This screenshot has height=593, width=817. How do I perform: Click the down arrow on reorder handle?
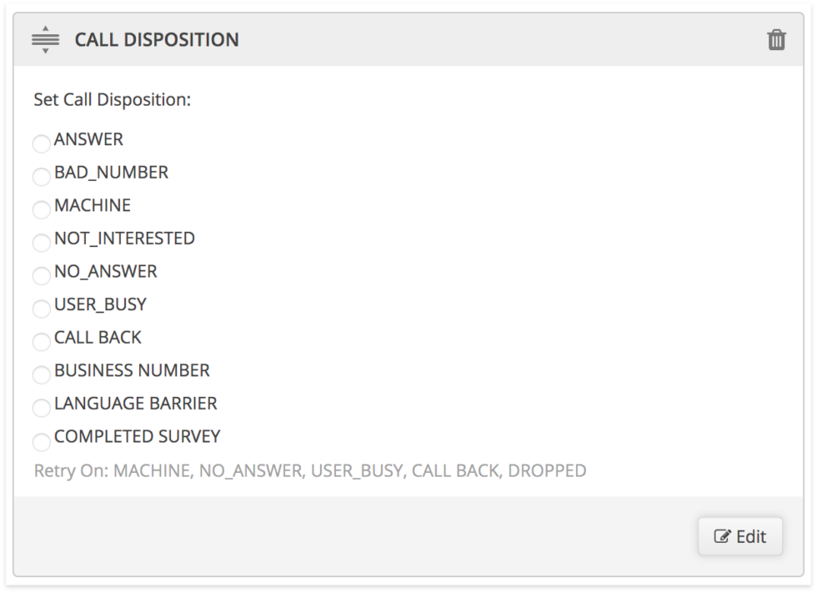[x=45, y=51]
